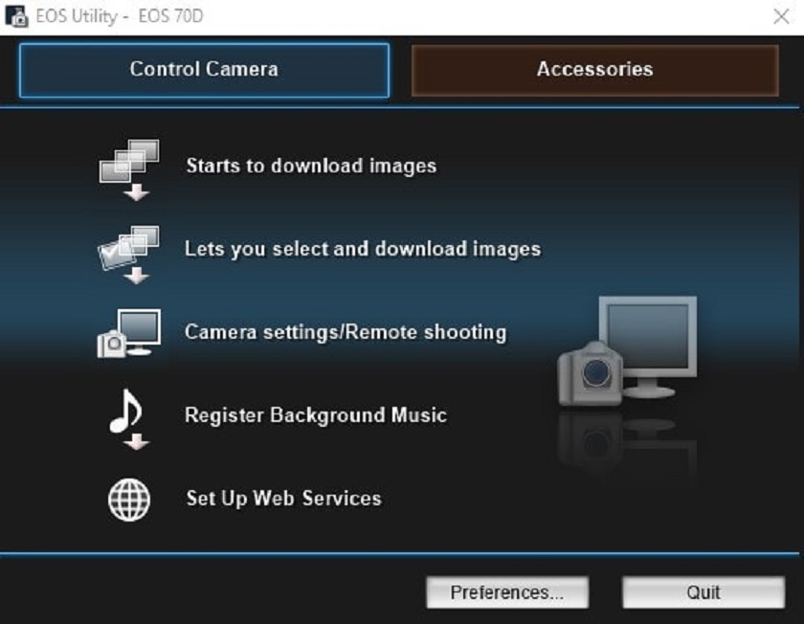Viewport: 804px width, 624px height.
Task: Open 'Camera settings/Remote shooting'
Action: [x=346, y=332]
